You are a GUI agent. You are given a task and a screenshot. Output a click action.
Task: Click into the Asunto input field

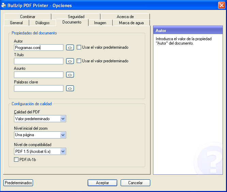tap(39, 75)
